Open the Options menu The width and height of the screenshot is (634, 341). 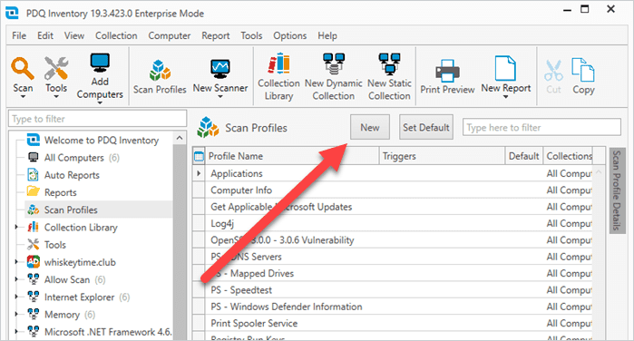(x=290, y=35)
